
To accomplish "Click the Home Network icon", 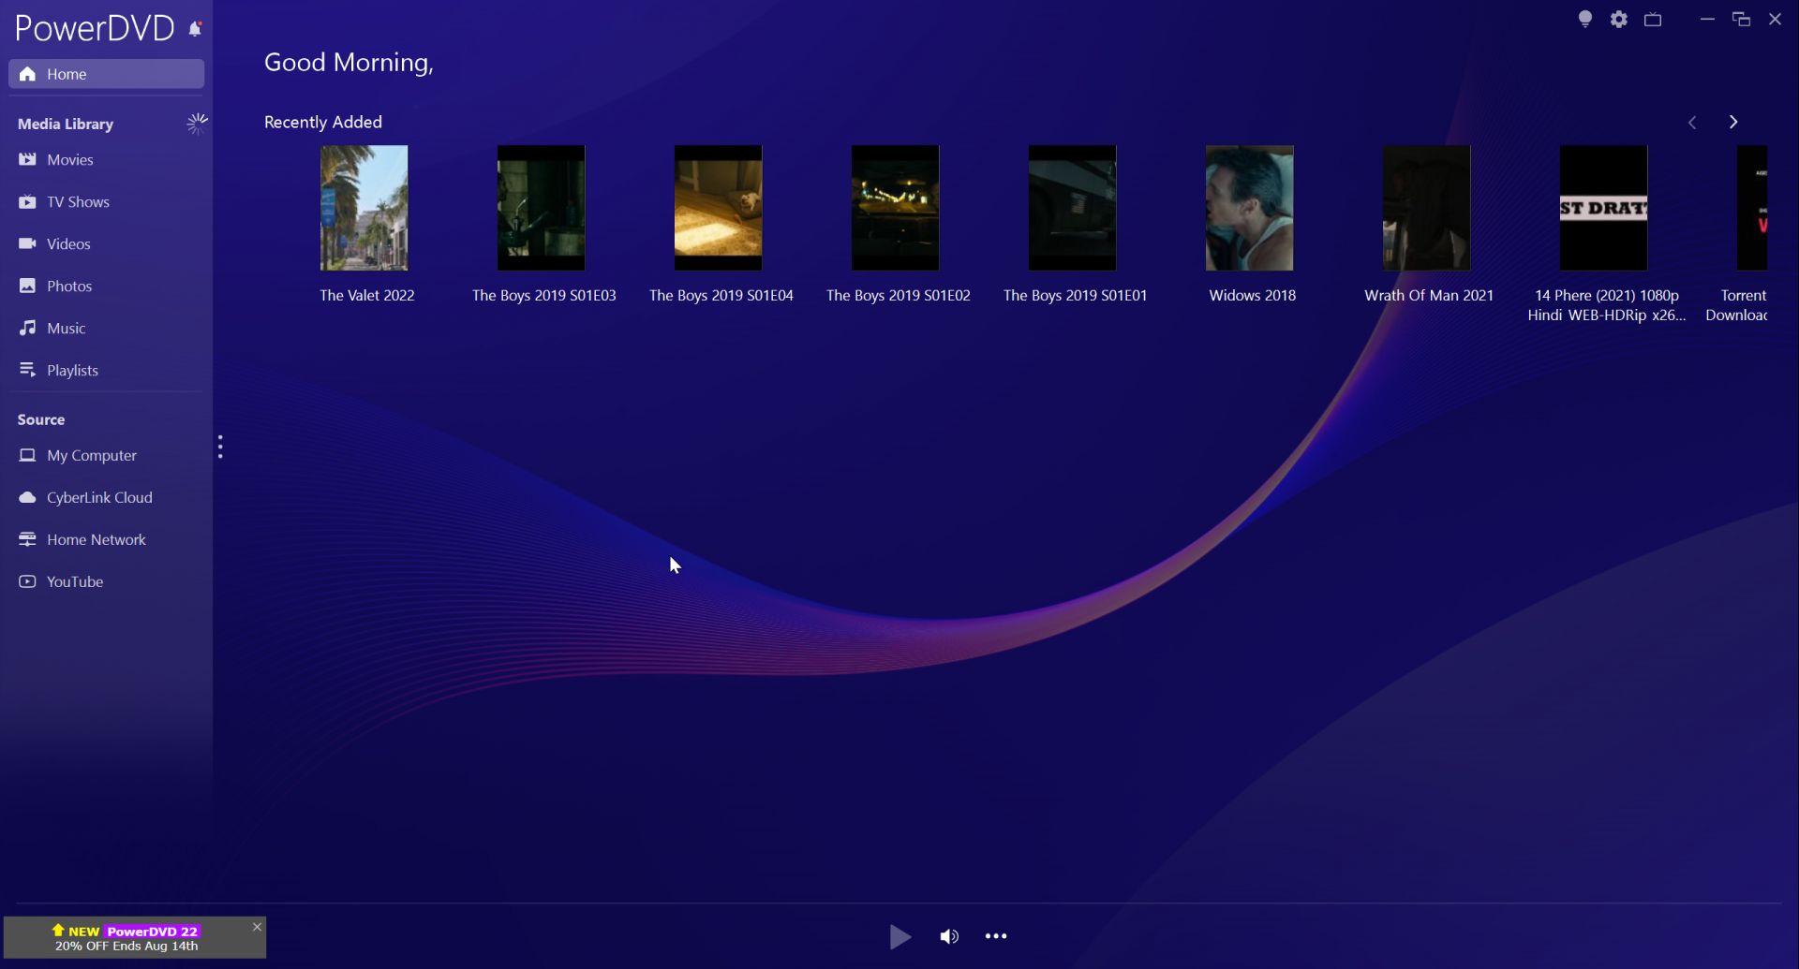I will click(27, 540).
